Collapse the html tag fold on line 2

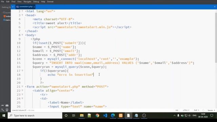click(x=22, y=11)
